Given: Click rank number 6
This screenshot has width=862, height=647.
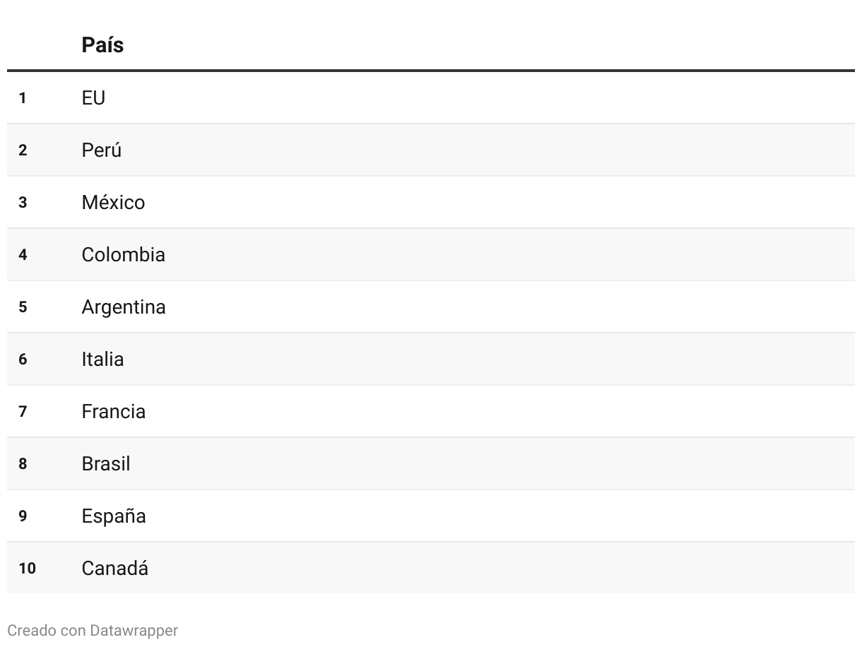Looking at the screenshot, I should click(x=23, y=360).
